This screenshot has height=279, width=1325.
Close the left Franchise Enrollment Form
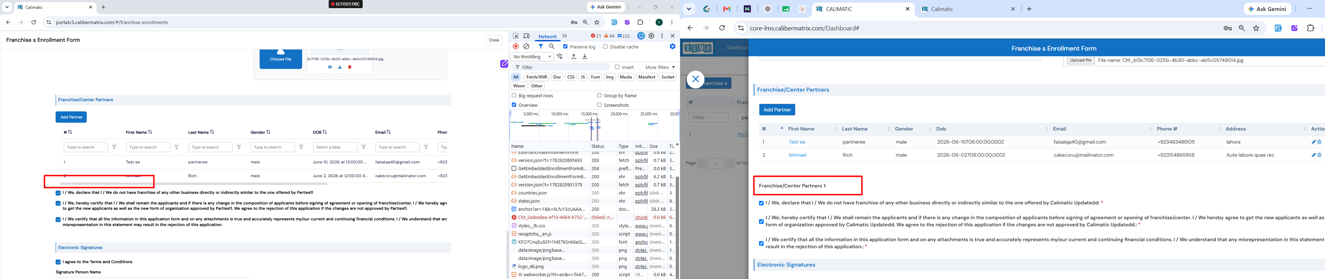click(x=494, y=40)
